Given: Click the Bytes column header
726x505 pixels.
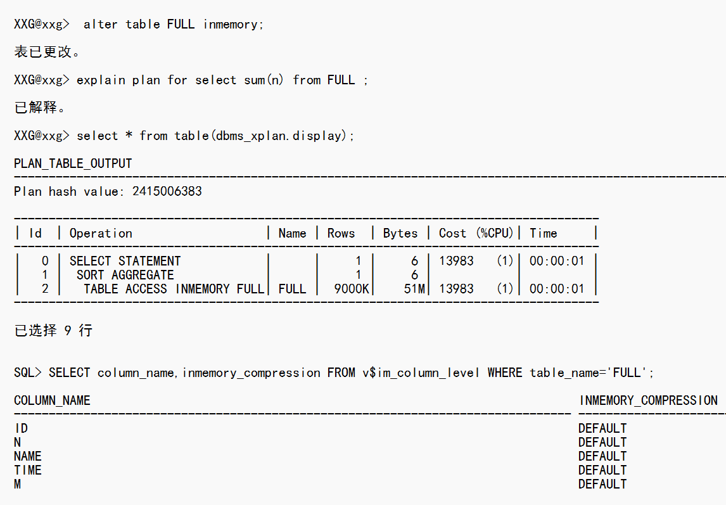Looking at the screenshot, I should [400, 233].
